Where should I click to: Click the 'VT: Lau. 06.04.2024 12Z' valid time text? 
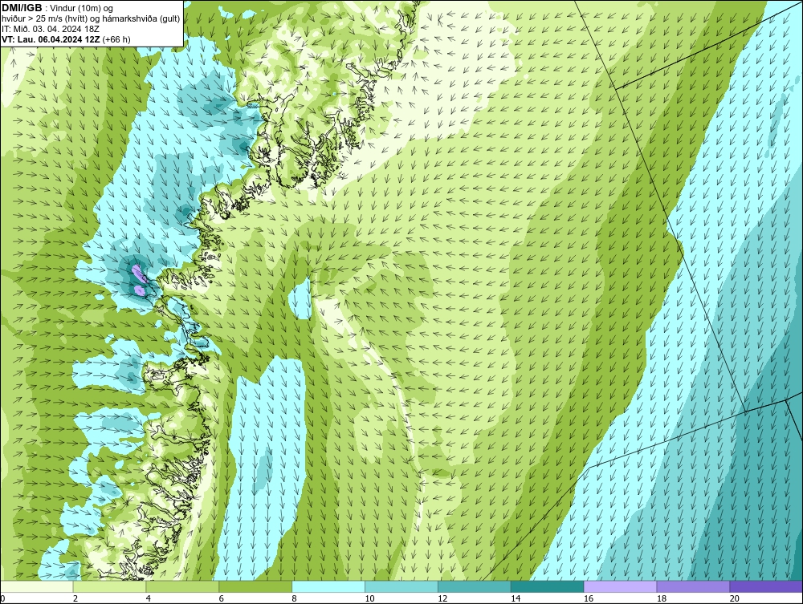51,39
